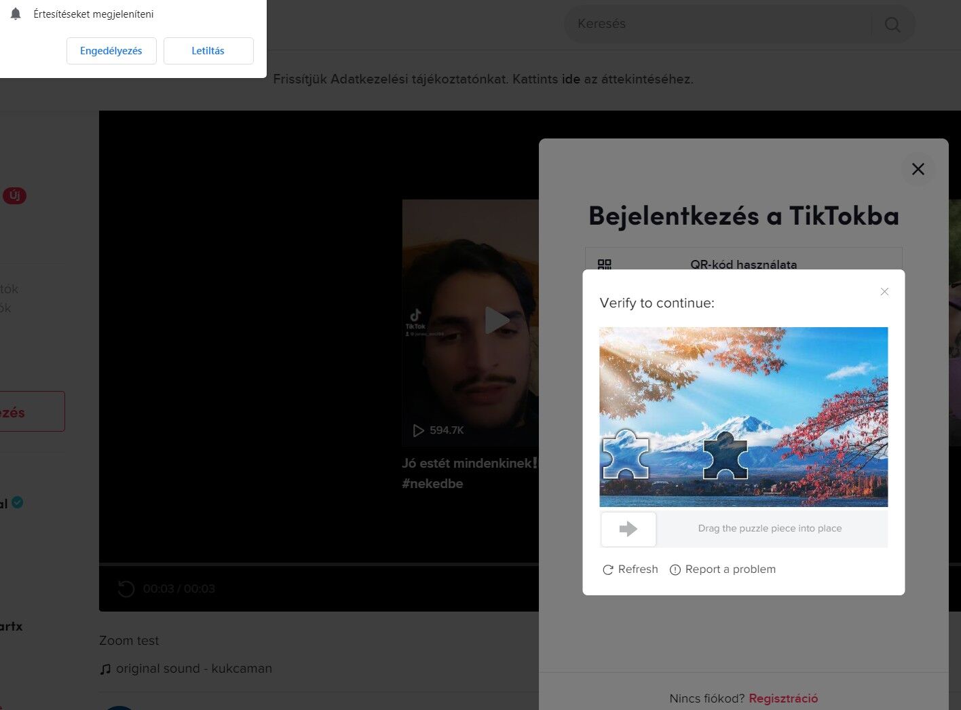This screenshot has width=961, height=710.
Task: Allow notifications with the Engedélyezés button
Action: tap(111, 51)
